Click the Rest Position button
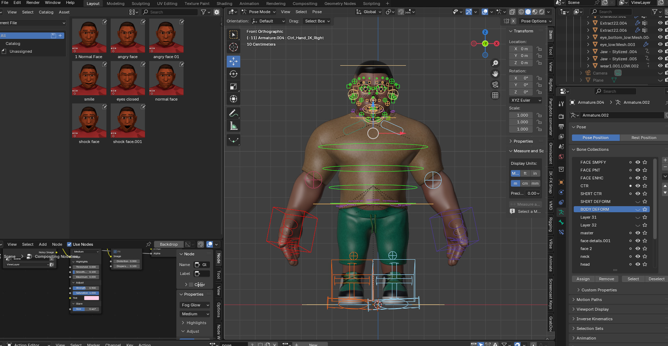 (644, 138)
